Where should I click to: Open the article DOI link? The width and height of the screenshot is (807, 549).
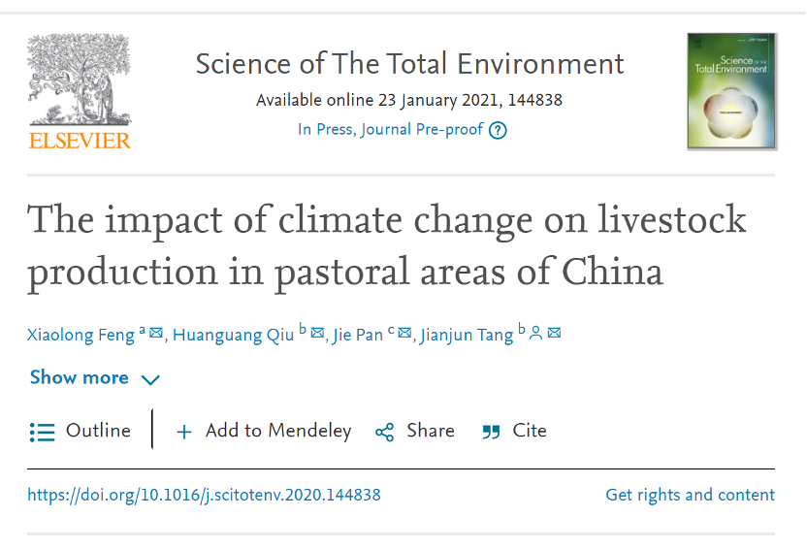(x=204, y=495)
